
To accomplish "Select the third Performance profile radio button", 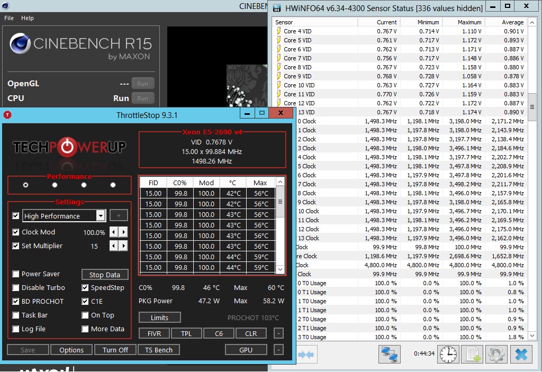I will [84, 185].
